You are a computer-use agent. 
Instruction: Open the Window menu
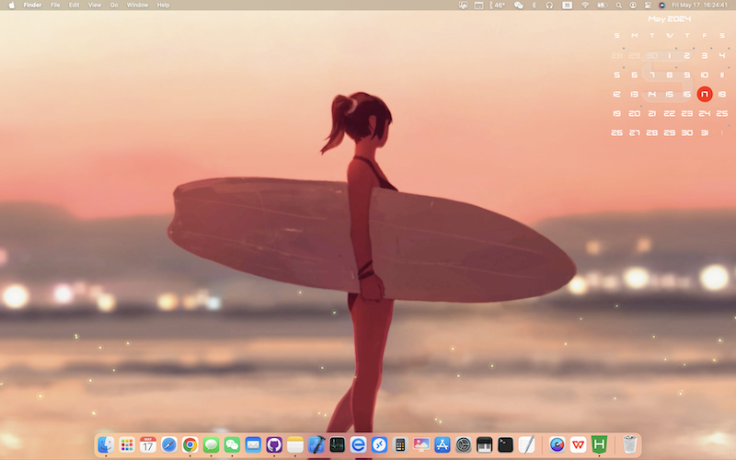[x=137, y=6]
